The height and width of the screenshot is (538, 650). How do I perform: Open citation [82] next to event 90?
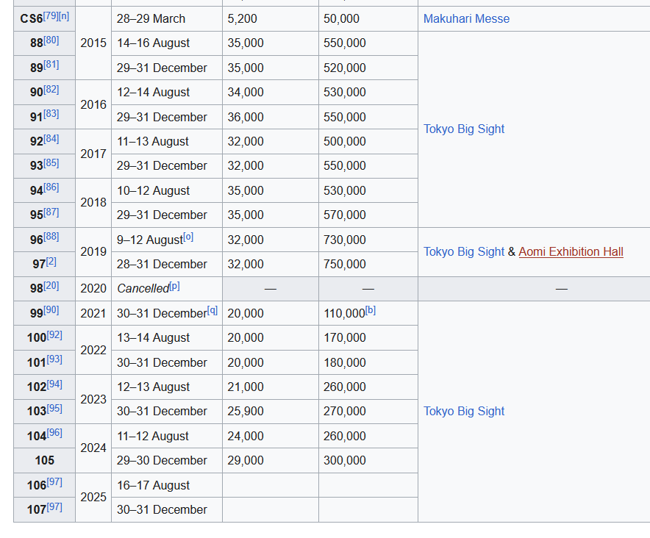pos(51,90)
